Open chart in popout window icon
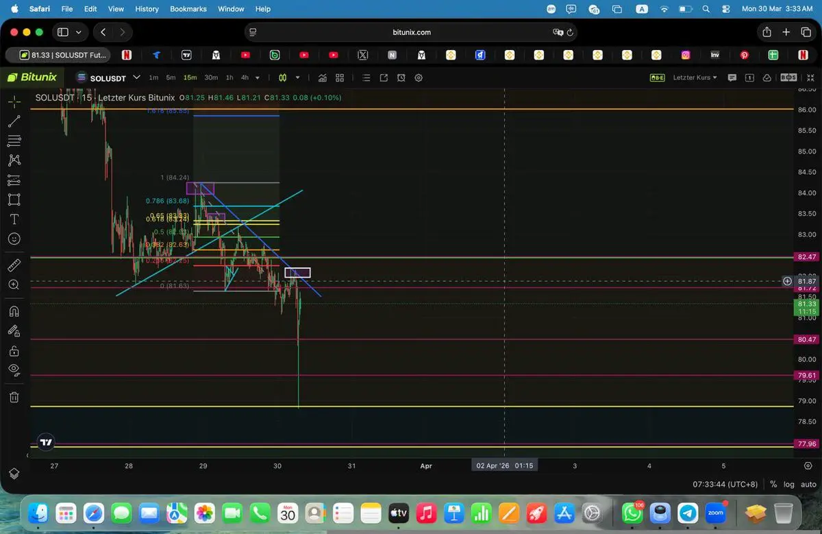 click(384, 77)
